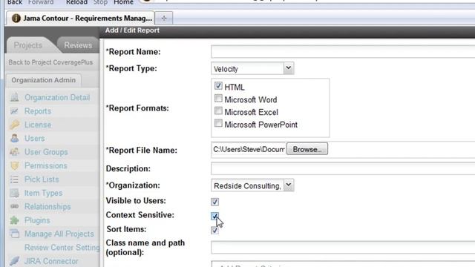Click the Item Types icon
The image size is (475, 267).
click(x=14, y=193)
